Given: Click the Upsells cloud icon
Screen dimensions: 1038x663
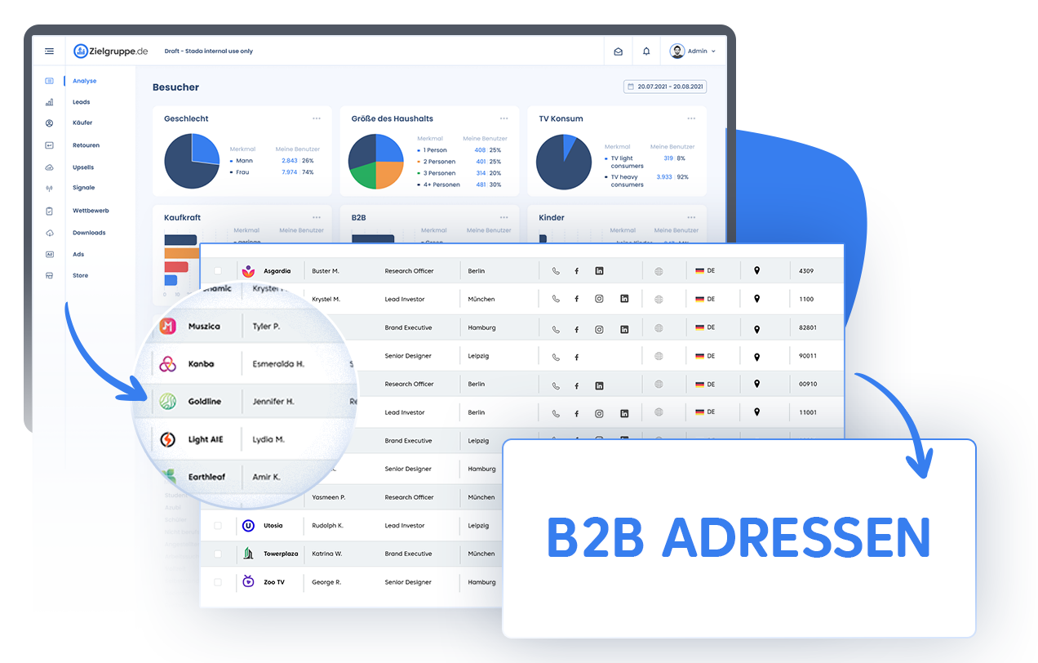Looking at the screenshot, I should click(x=49, y=167).
